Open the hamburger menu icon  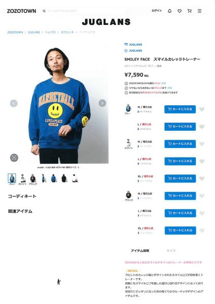(x=199, y=11)
